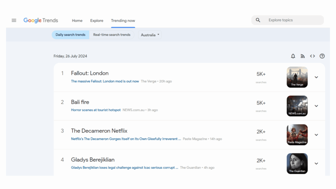Open the Australia country dropdown

pos(150,35)
